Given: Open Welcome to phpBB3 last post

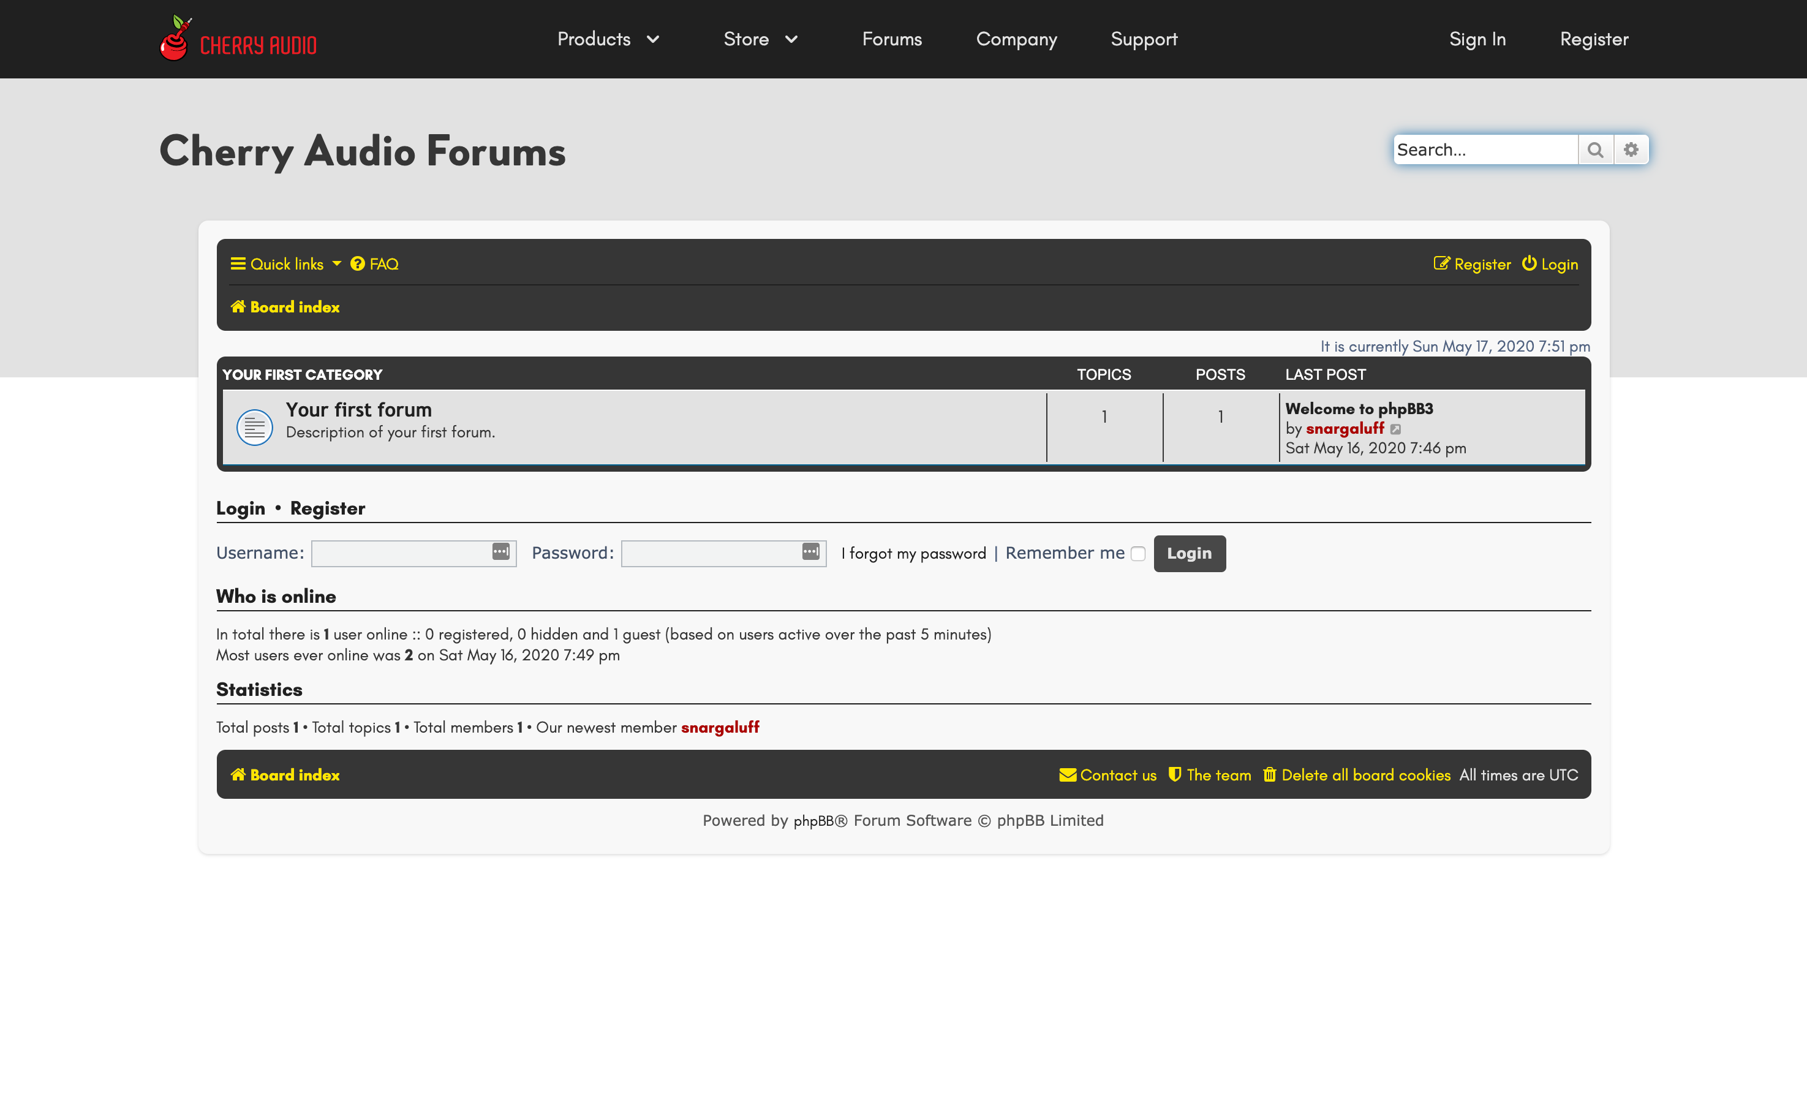Looking at the screenshot, I should pos(1359,409).
